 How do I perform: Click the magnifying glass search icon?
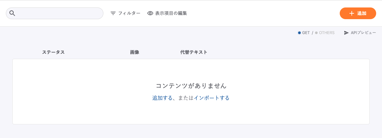tap(12, 13)
